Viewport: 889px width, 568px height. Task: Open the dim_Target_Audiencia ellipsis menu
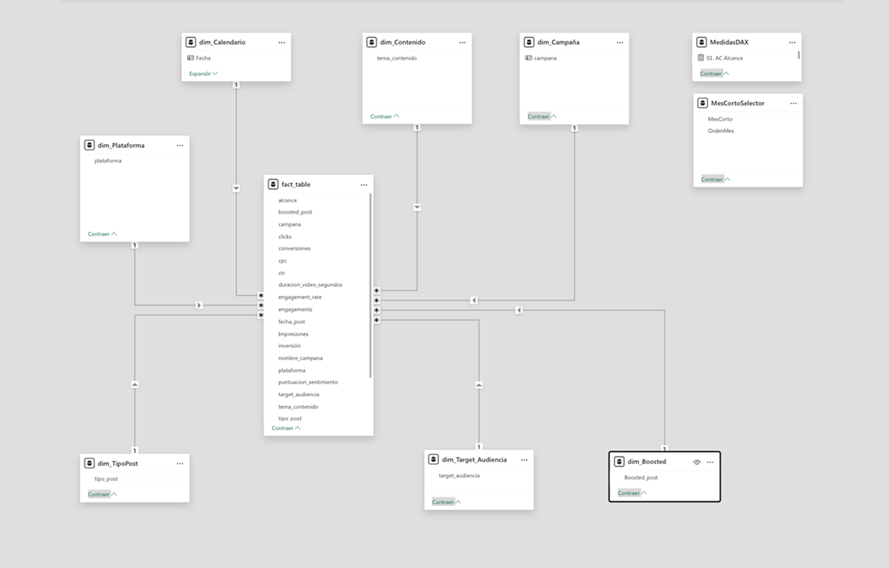[x=524, y=460]
